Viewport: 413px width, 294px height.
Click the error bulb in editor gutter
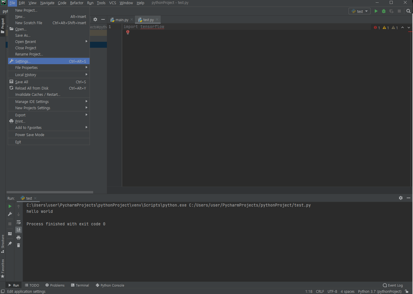[x=128, y=32]
